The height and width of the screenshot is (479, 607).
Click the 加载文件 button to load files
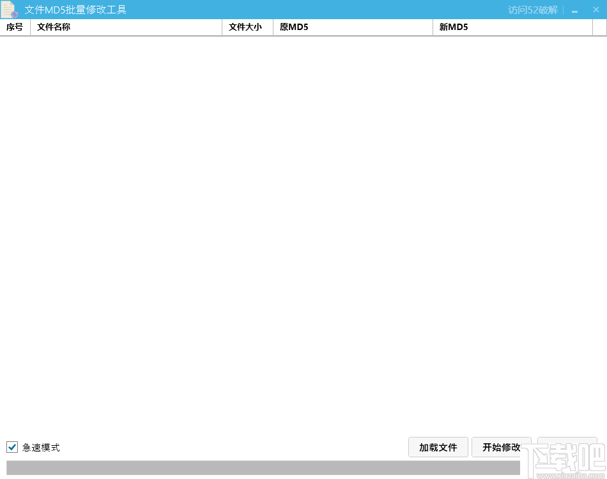click(438, 447)
